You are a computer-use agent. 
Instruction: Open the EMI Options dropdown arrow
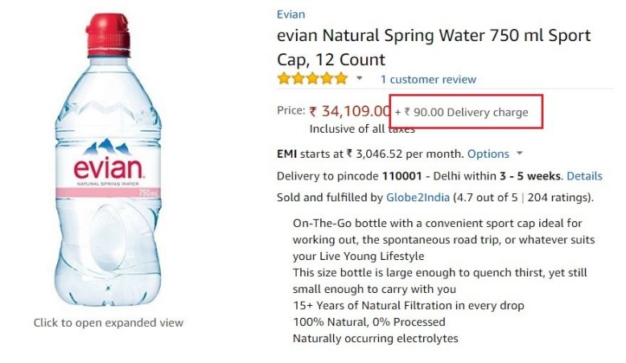click(520, 153)
